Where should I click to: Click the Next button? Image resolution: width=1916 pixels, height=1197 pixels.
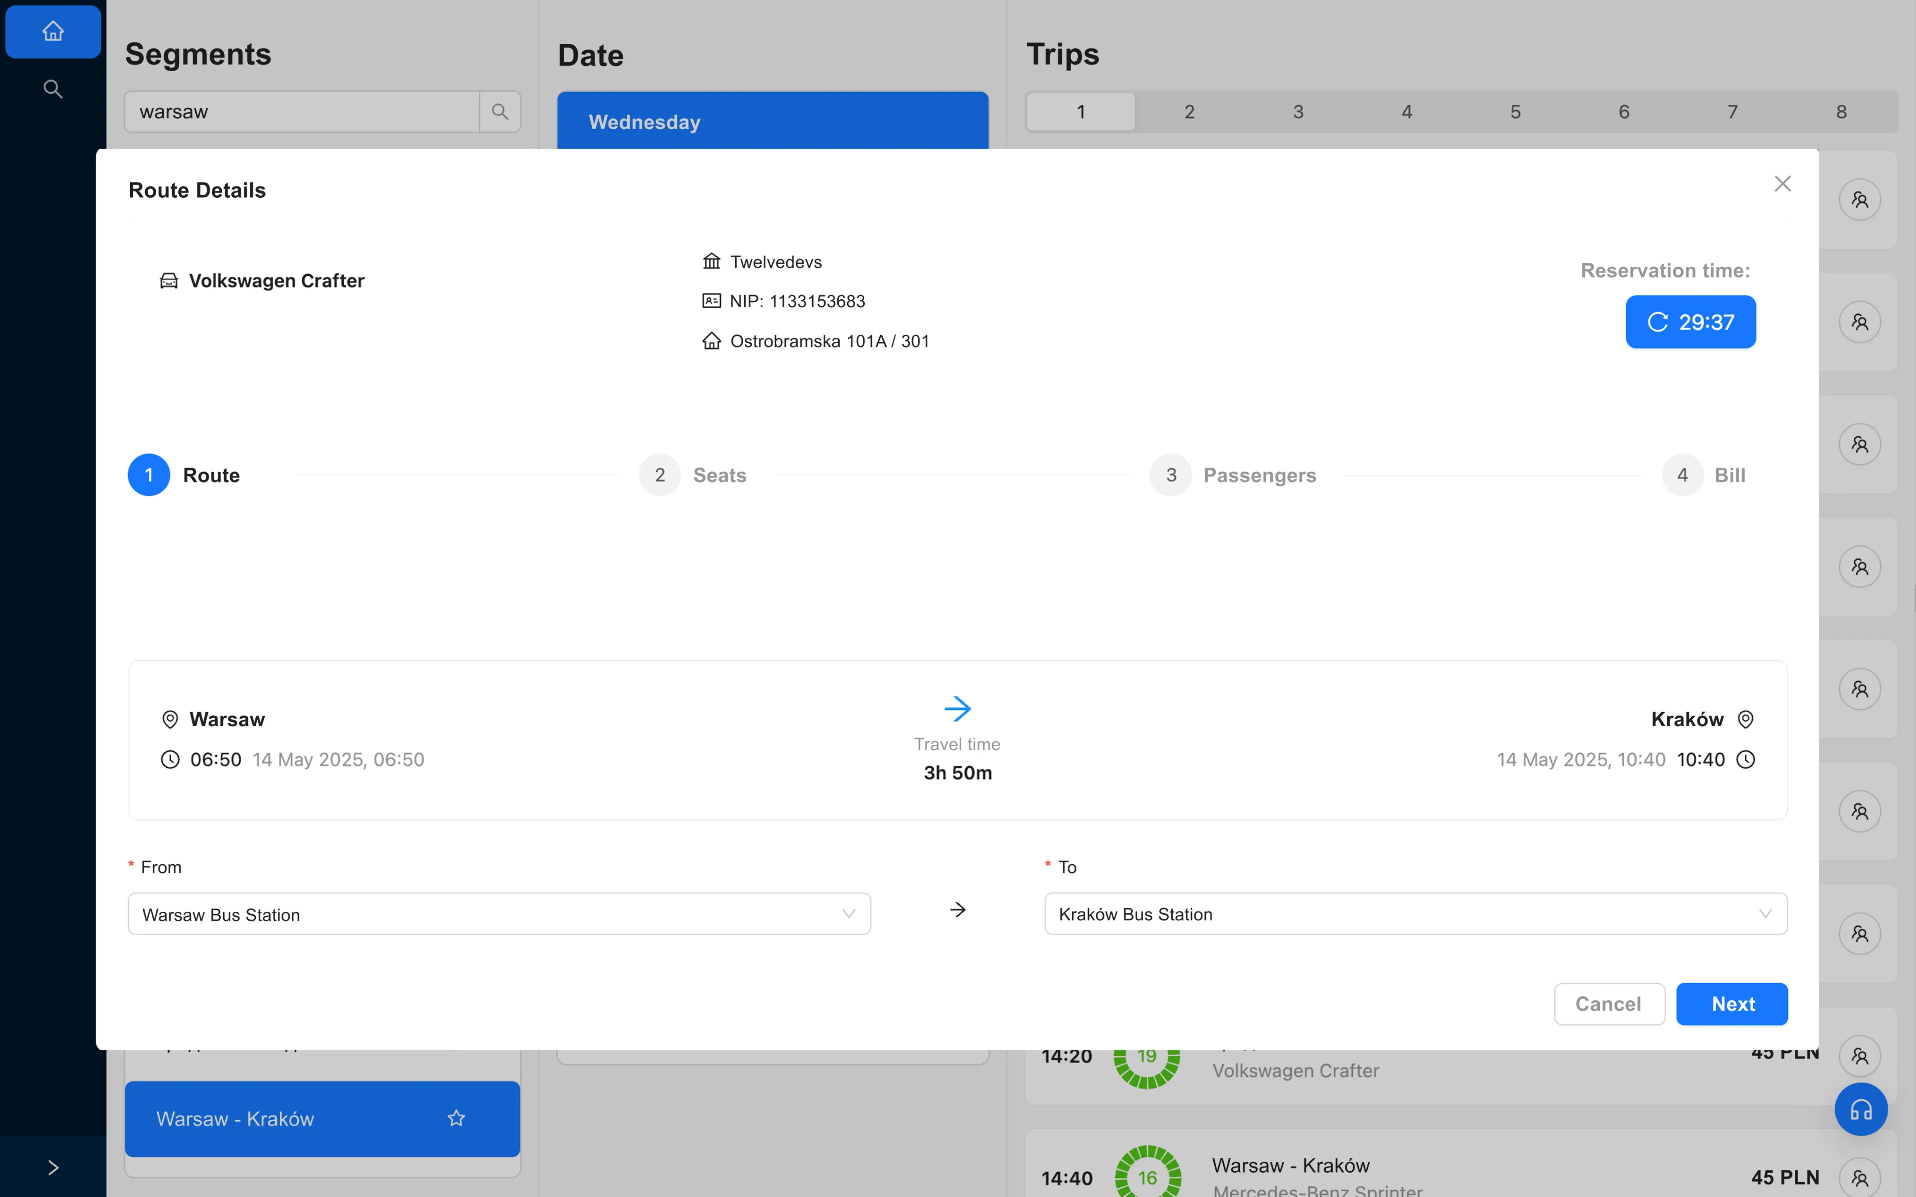(x=1732, y=1004)
